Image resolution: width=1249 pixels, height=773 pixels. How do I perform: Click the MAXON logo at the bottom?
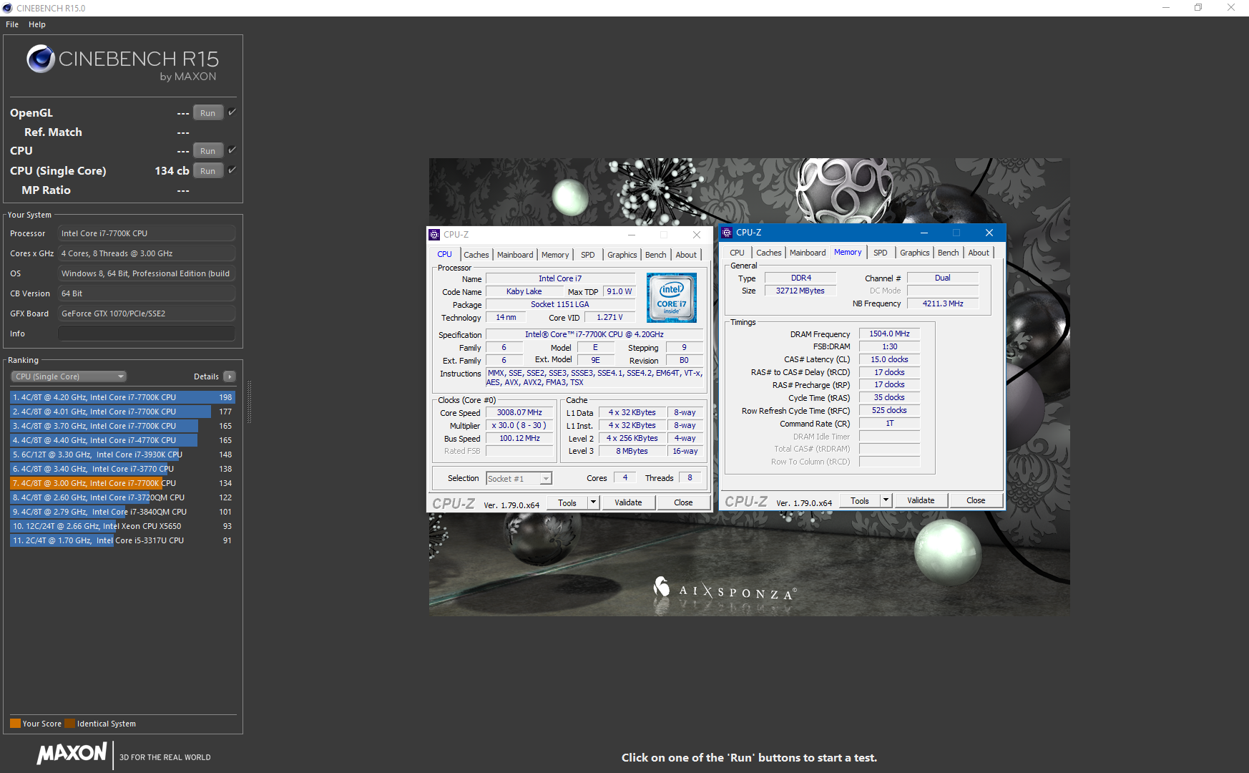72,753
